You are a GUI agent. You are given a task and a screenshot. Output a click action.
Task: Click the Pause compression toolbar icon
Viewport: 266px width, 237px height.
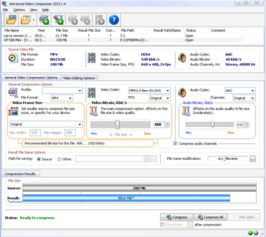(x=73, y=20)
